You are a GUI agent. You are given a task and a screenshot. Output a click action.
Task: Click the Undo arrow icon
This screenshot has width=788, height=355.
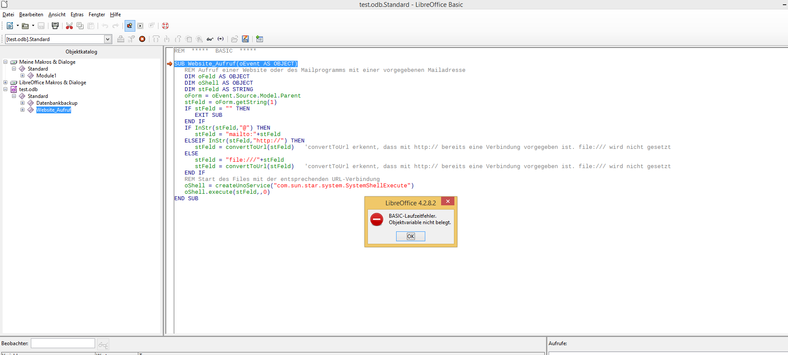(105, 26)
